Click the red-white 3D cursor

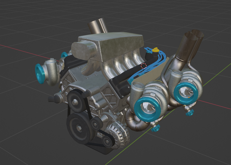[x=144, y=66]
